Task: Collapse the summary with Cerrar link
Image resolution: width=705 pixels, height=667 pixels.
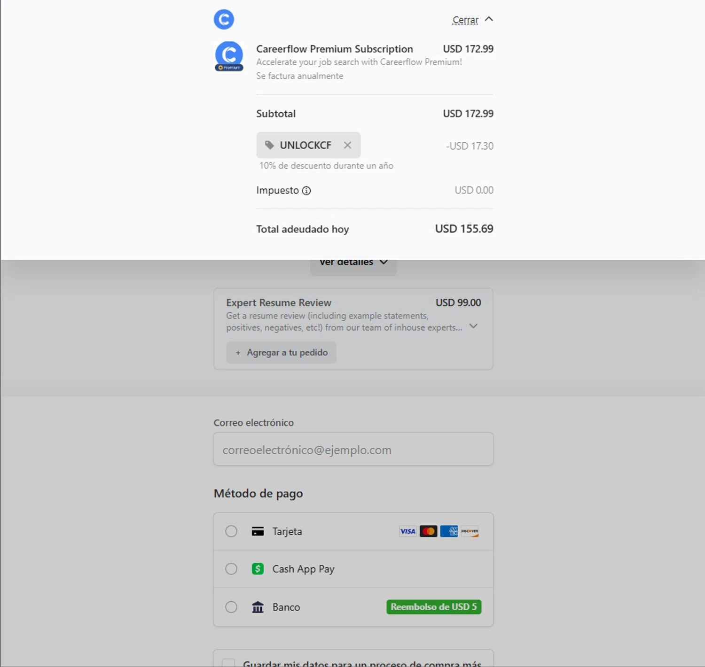Action: 465,20
